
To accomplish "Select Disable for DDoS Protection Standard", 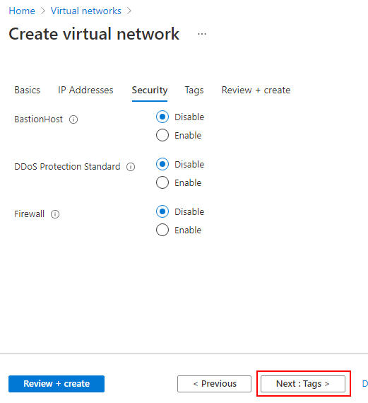I will pos(162,164).
